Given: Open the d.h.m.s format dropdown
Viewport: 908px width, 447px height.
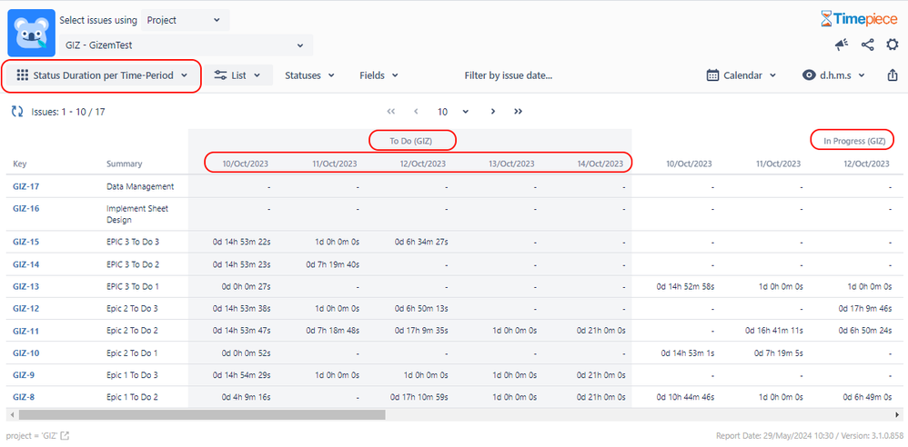Looking at the screenshot, I should pyautogui.click(x=834, y=75).
